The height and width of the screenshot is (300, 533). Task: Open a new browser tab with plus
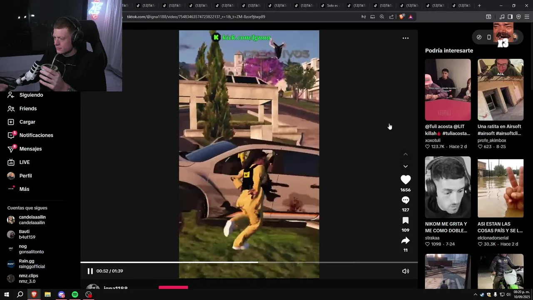point(479,5)
